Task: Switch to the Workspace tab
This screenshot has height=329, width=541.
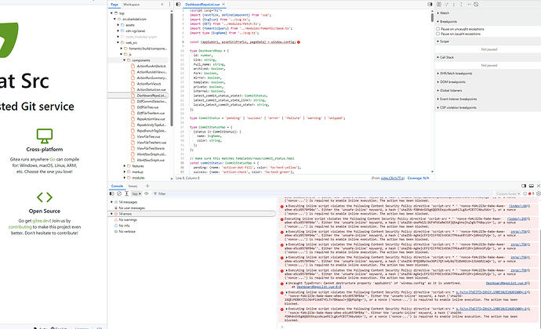Action: (132, 5)
